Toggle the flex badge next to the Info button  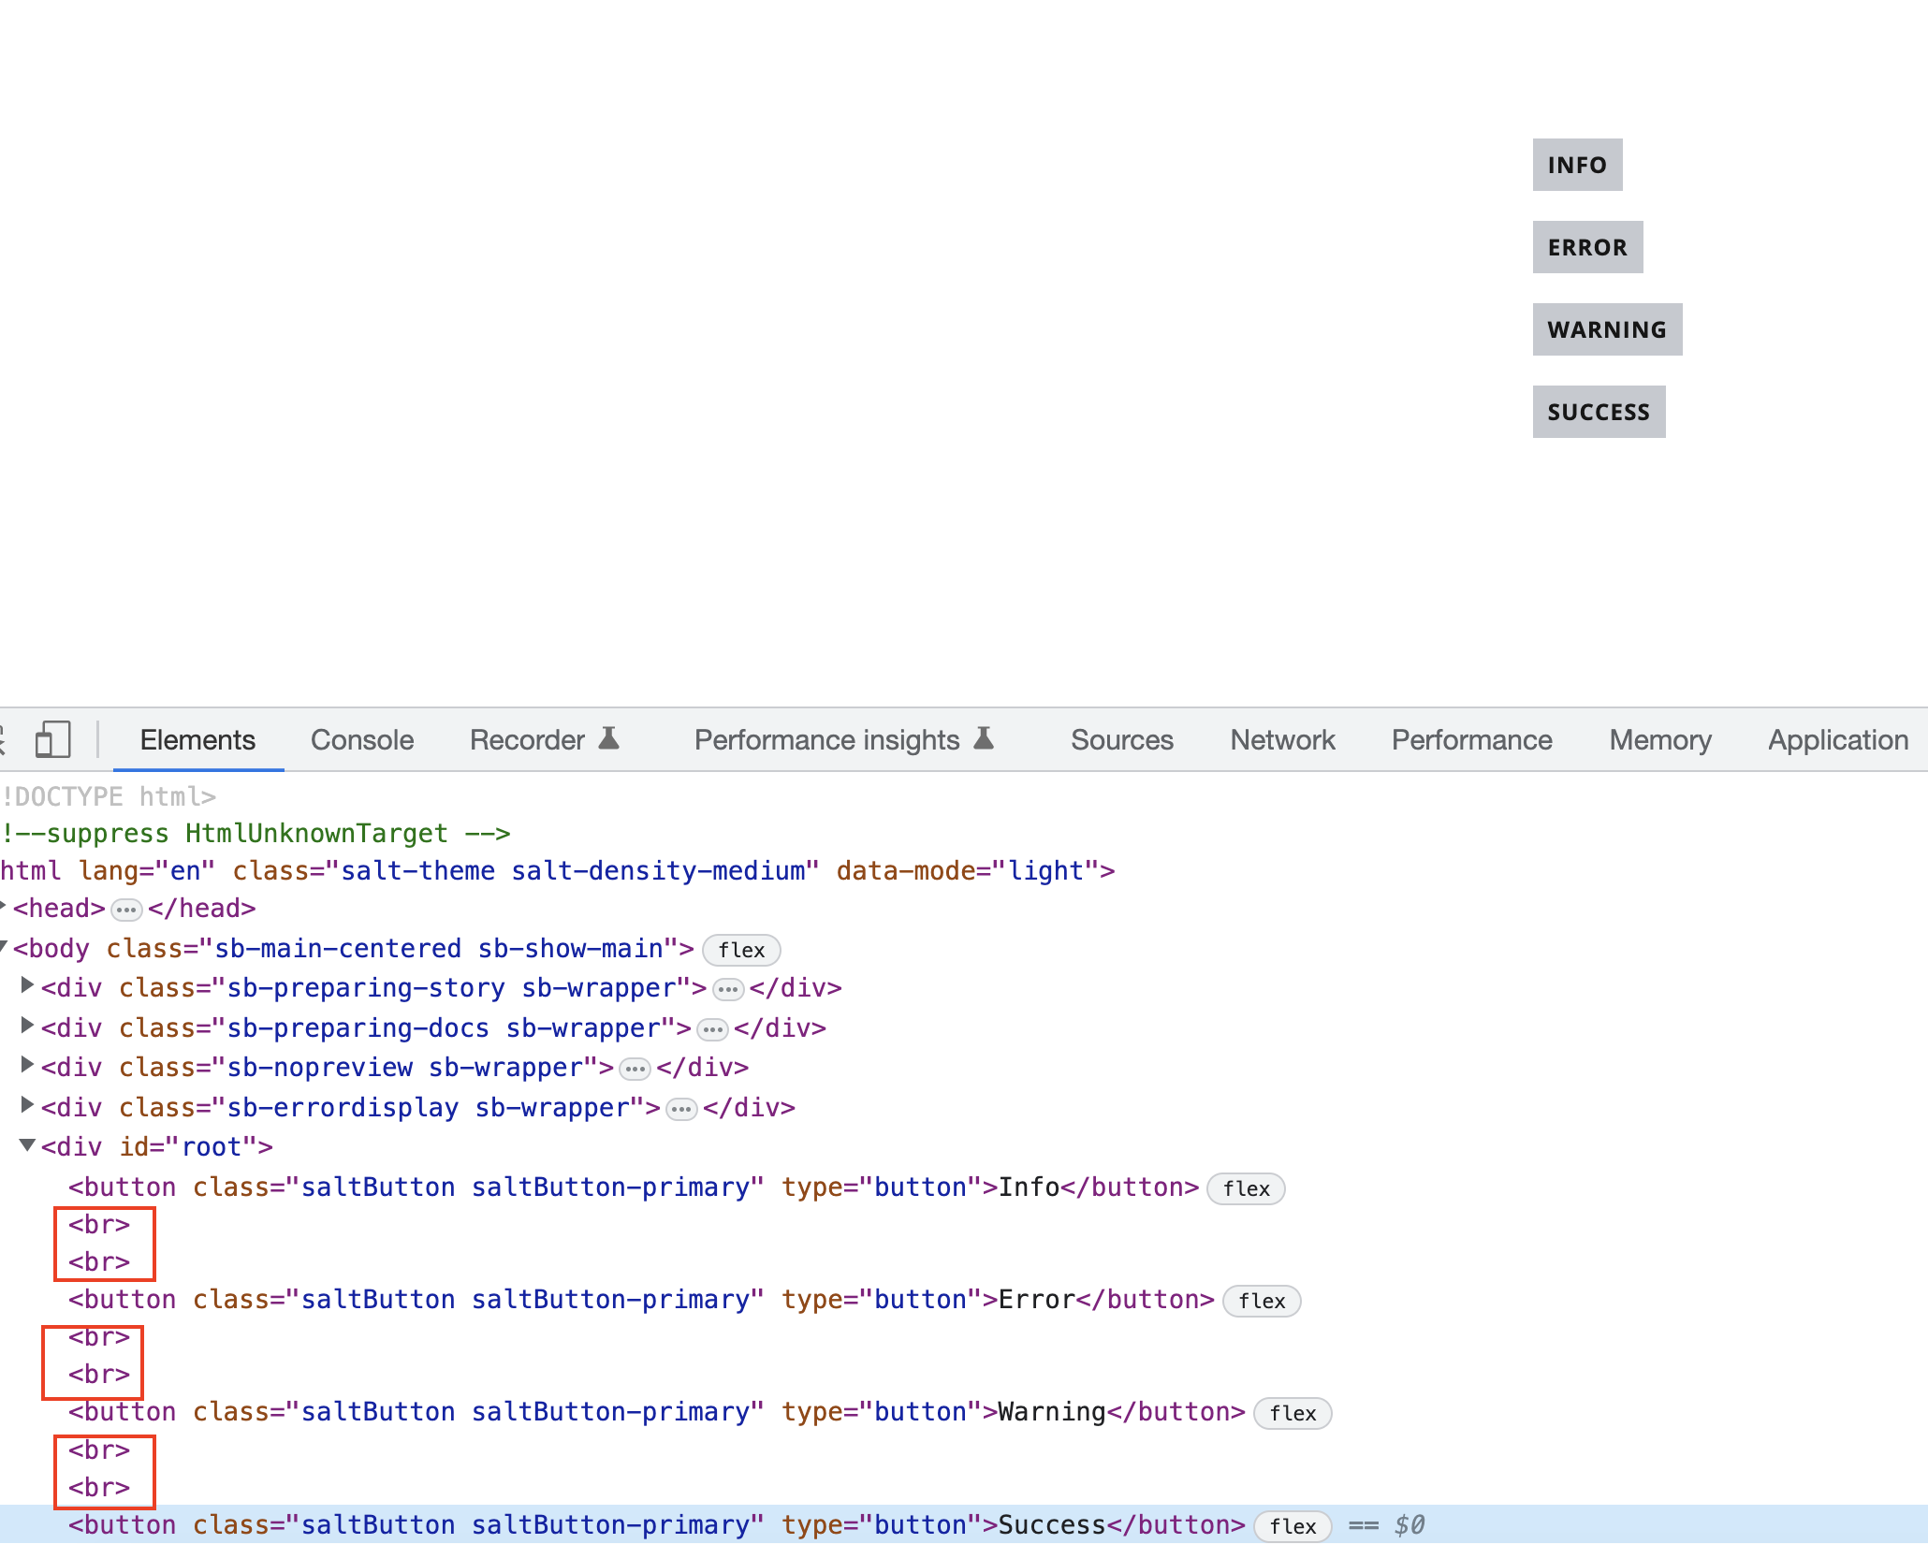tap(1246, 1188)
